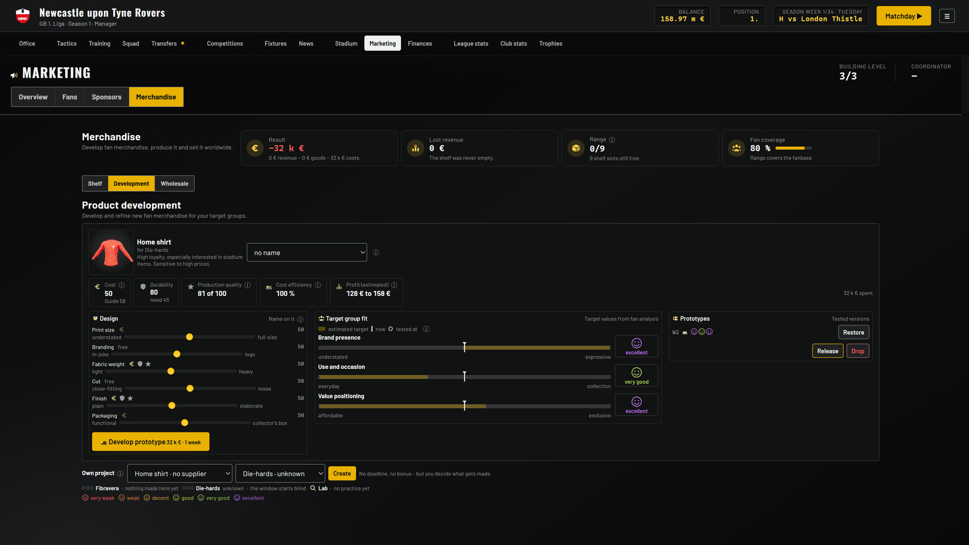Drop the prototype

pyautogui.click(x=857, y=351)
